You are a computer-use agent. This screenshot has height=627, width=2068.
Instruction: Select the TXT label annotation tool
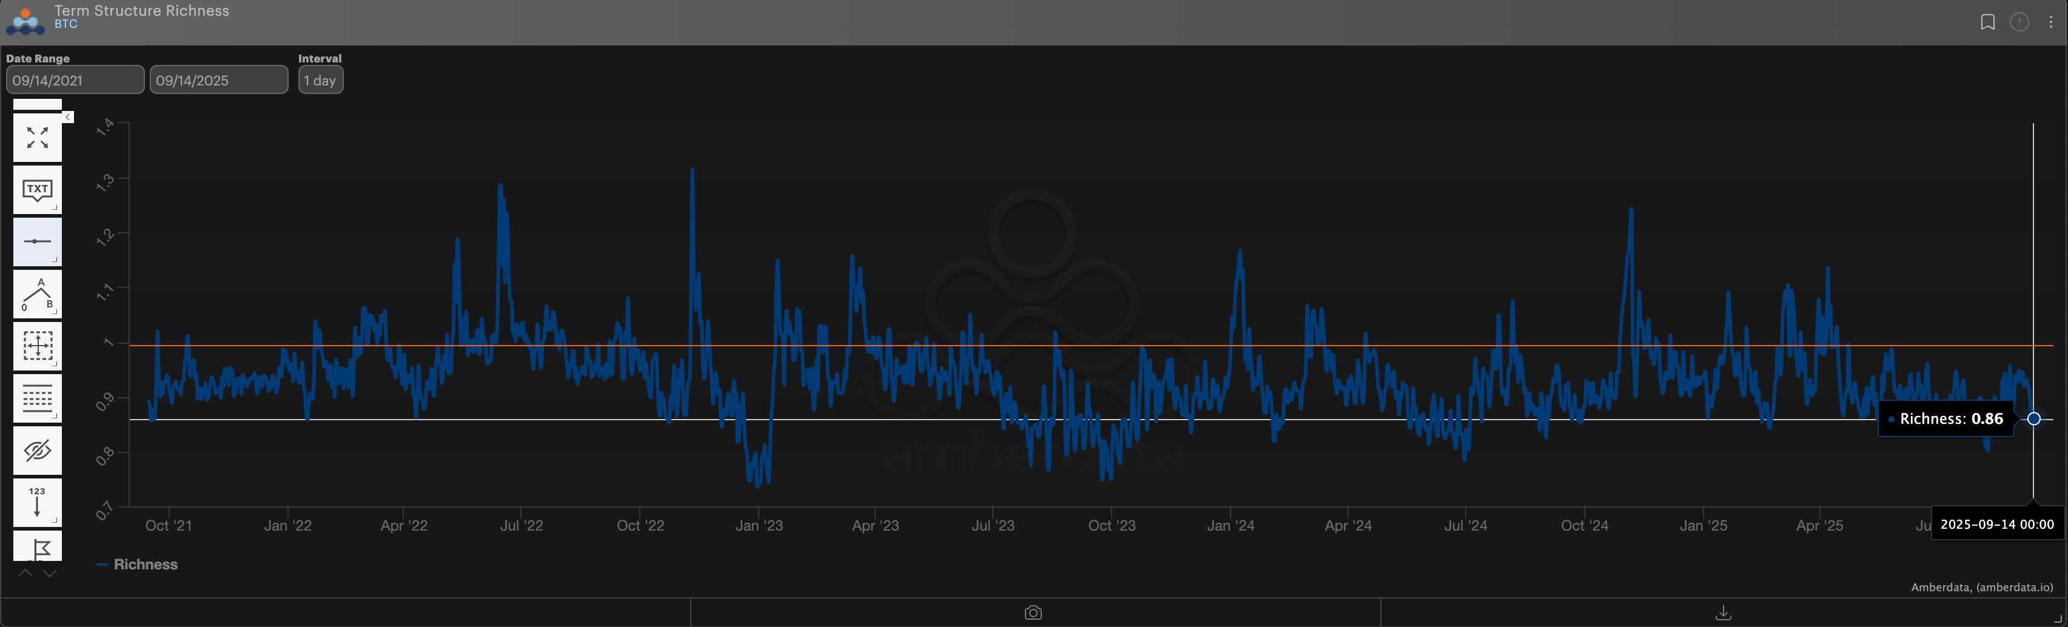(x=37, y=189)
